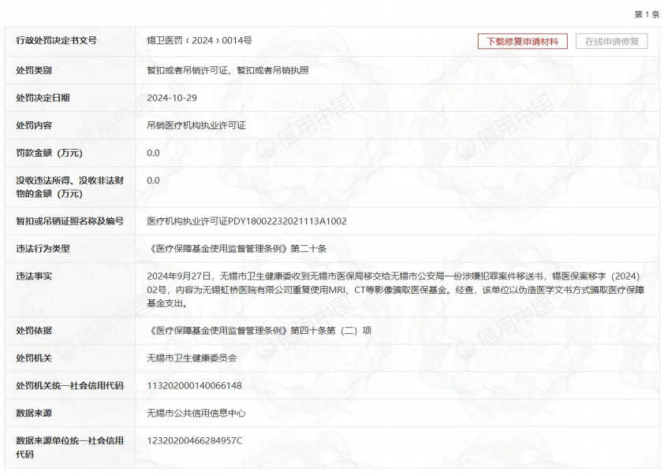Select the 0.0 value in 罚款金额 row

[153, 153]
